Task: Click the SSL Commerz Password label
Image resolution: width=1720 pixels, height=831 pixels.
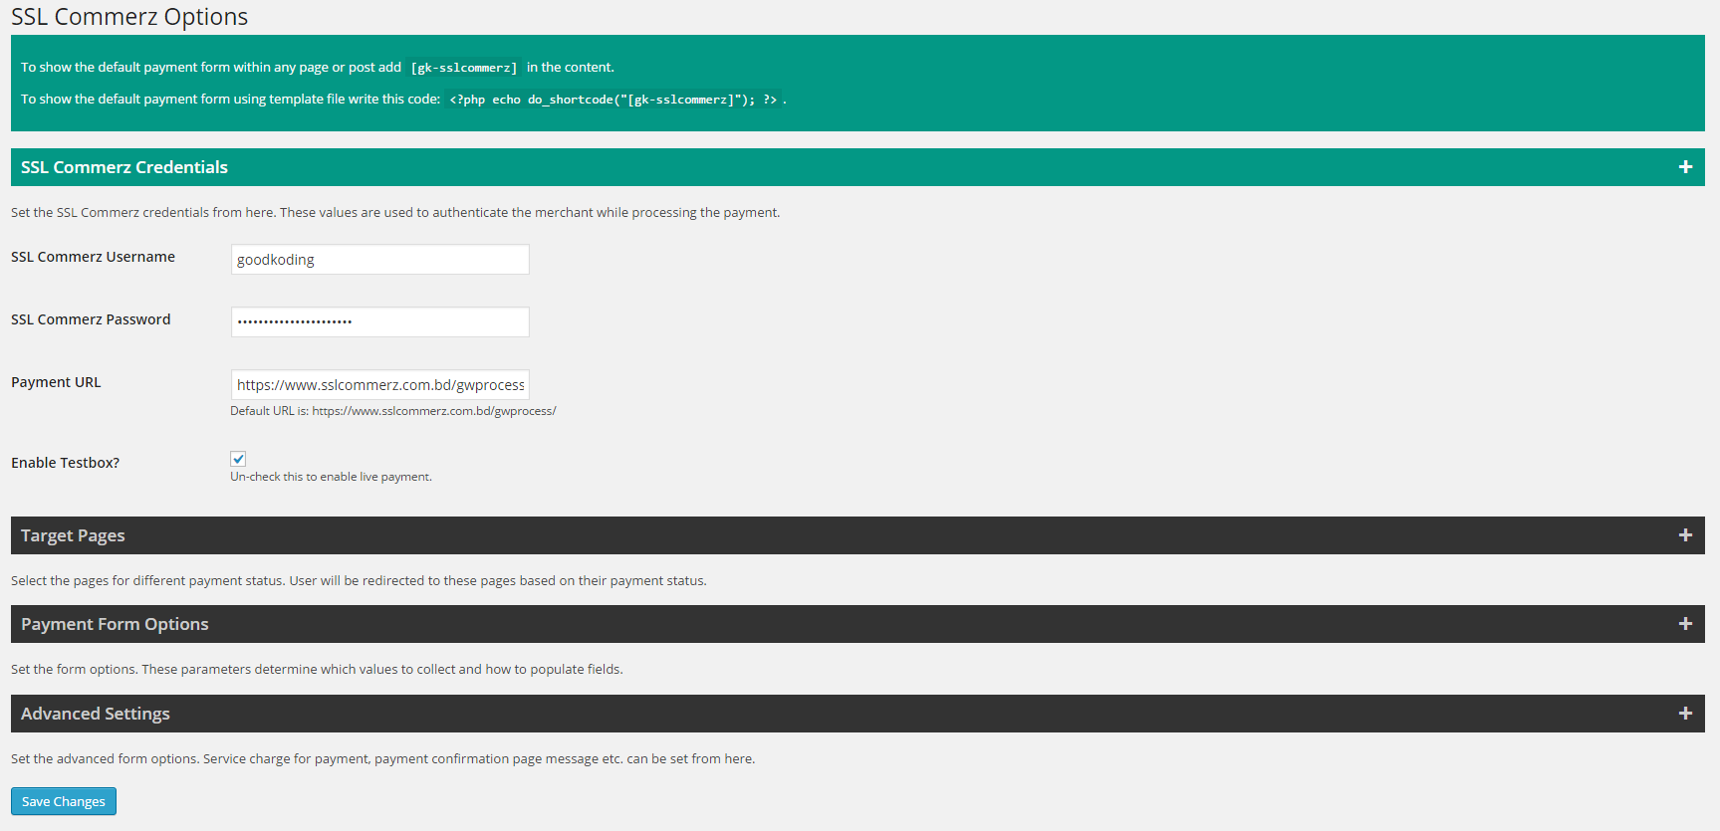Action: pos(91,319)
